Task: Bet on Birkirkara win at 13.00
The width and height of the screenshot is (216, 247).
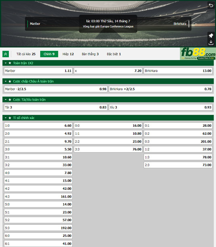Action: click(178, 71)
